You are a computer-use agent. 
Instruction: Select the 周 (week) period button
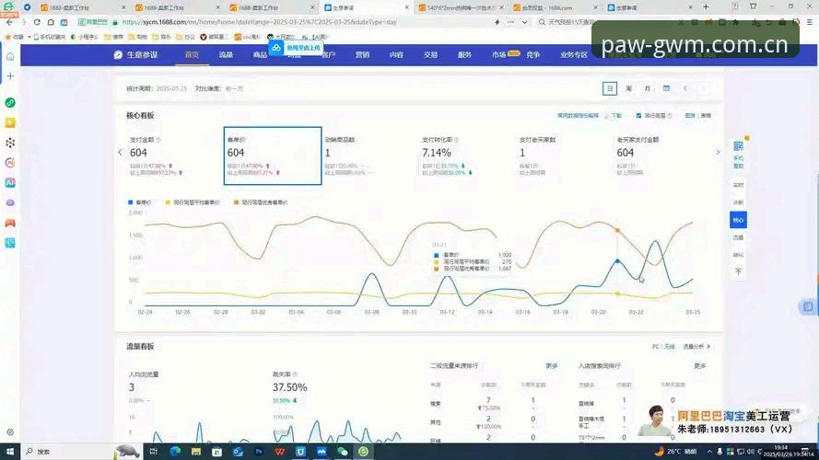(629, 88)
